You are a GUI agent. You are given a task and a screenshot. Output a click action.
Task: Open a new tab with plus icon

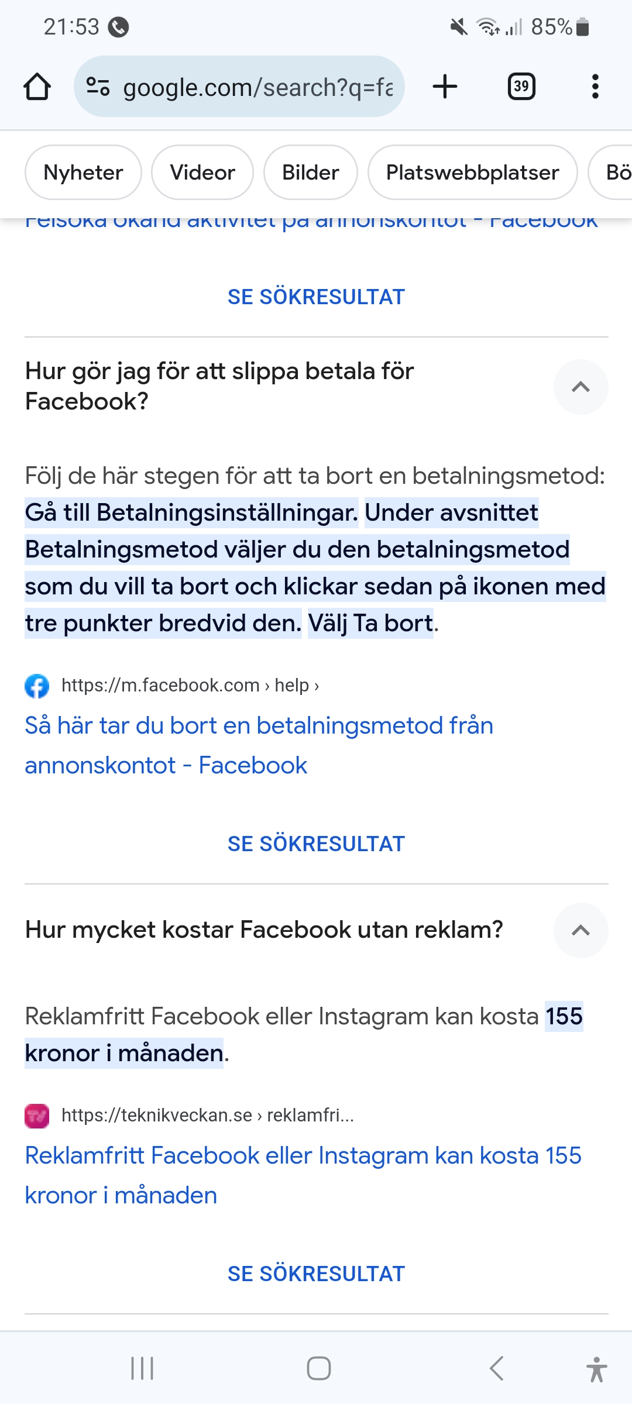tap(445, 87)
